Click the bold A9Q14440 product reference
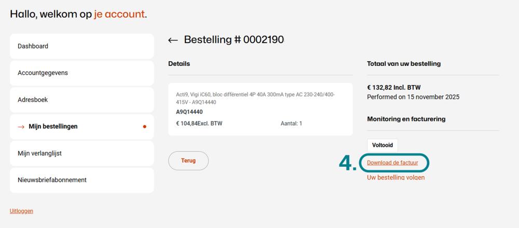 tap(189, 112)
